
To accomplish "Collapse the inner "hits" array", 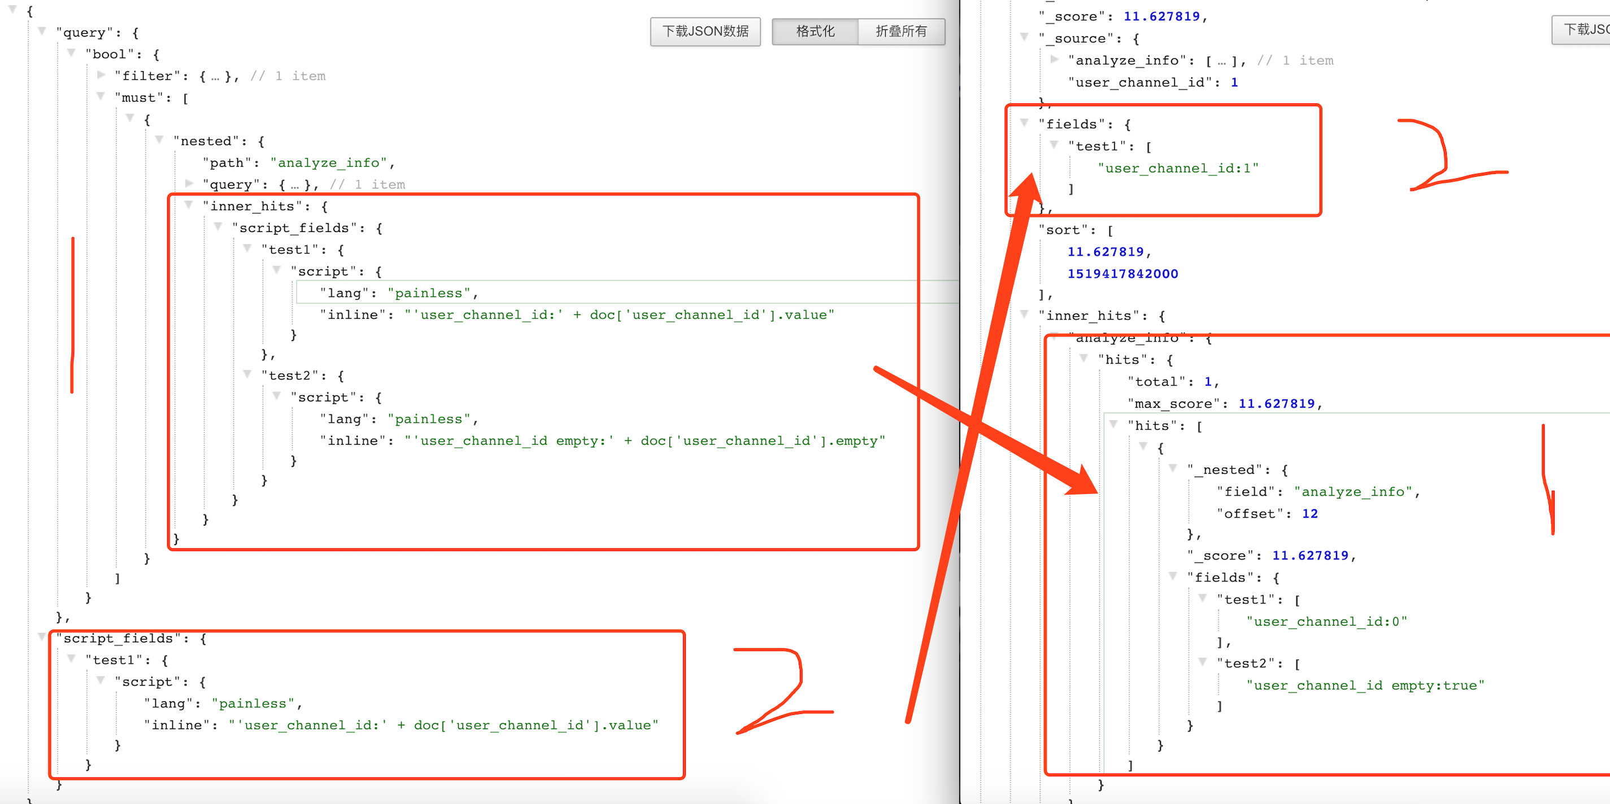I will coord(1113,423).
